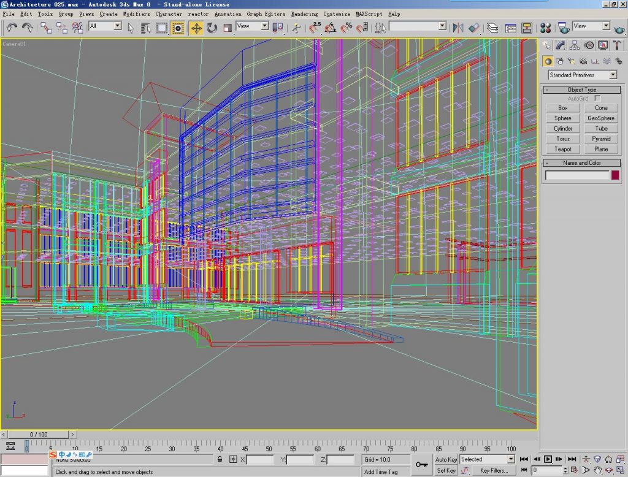Open the Material Editor
This screenshot has width=628, height=477.
coord(545,27)
